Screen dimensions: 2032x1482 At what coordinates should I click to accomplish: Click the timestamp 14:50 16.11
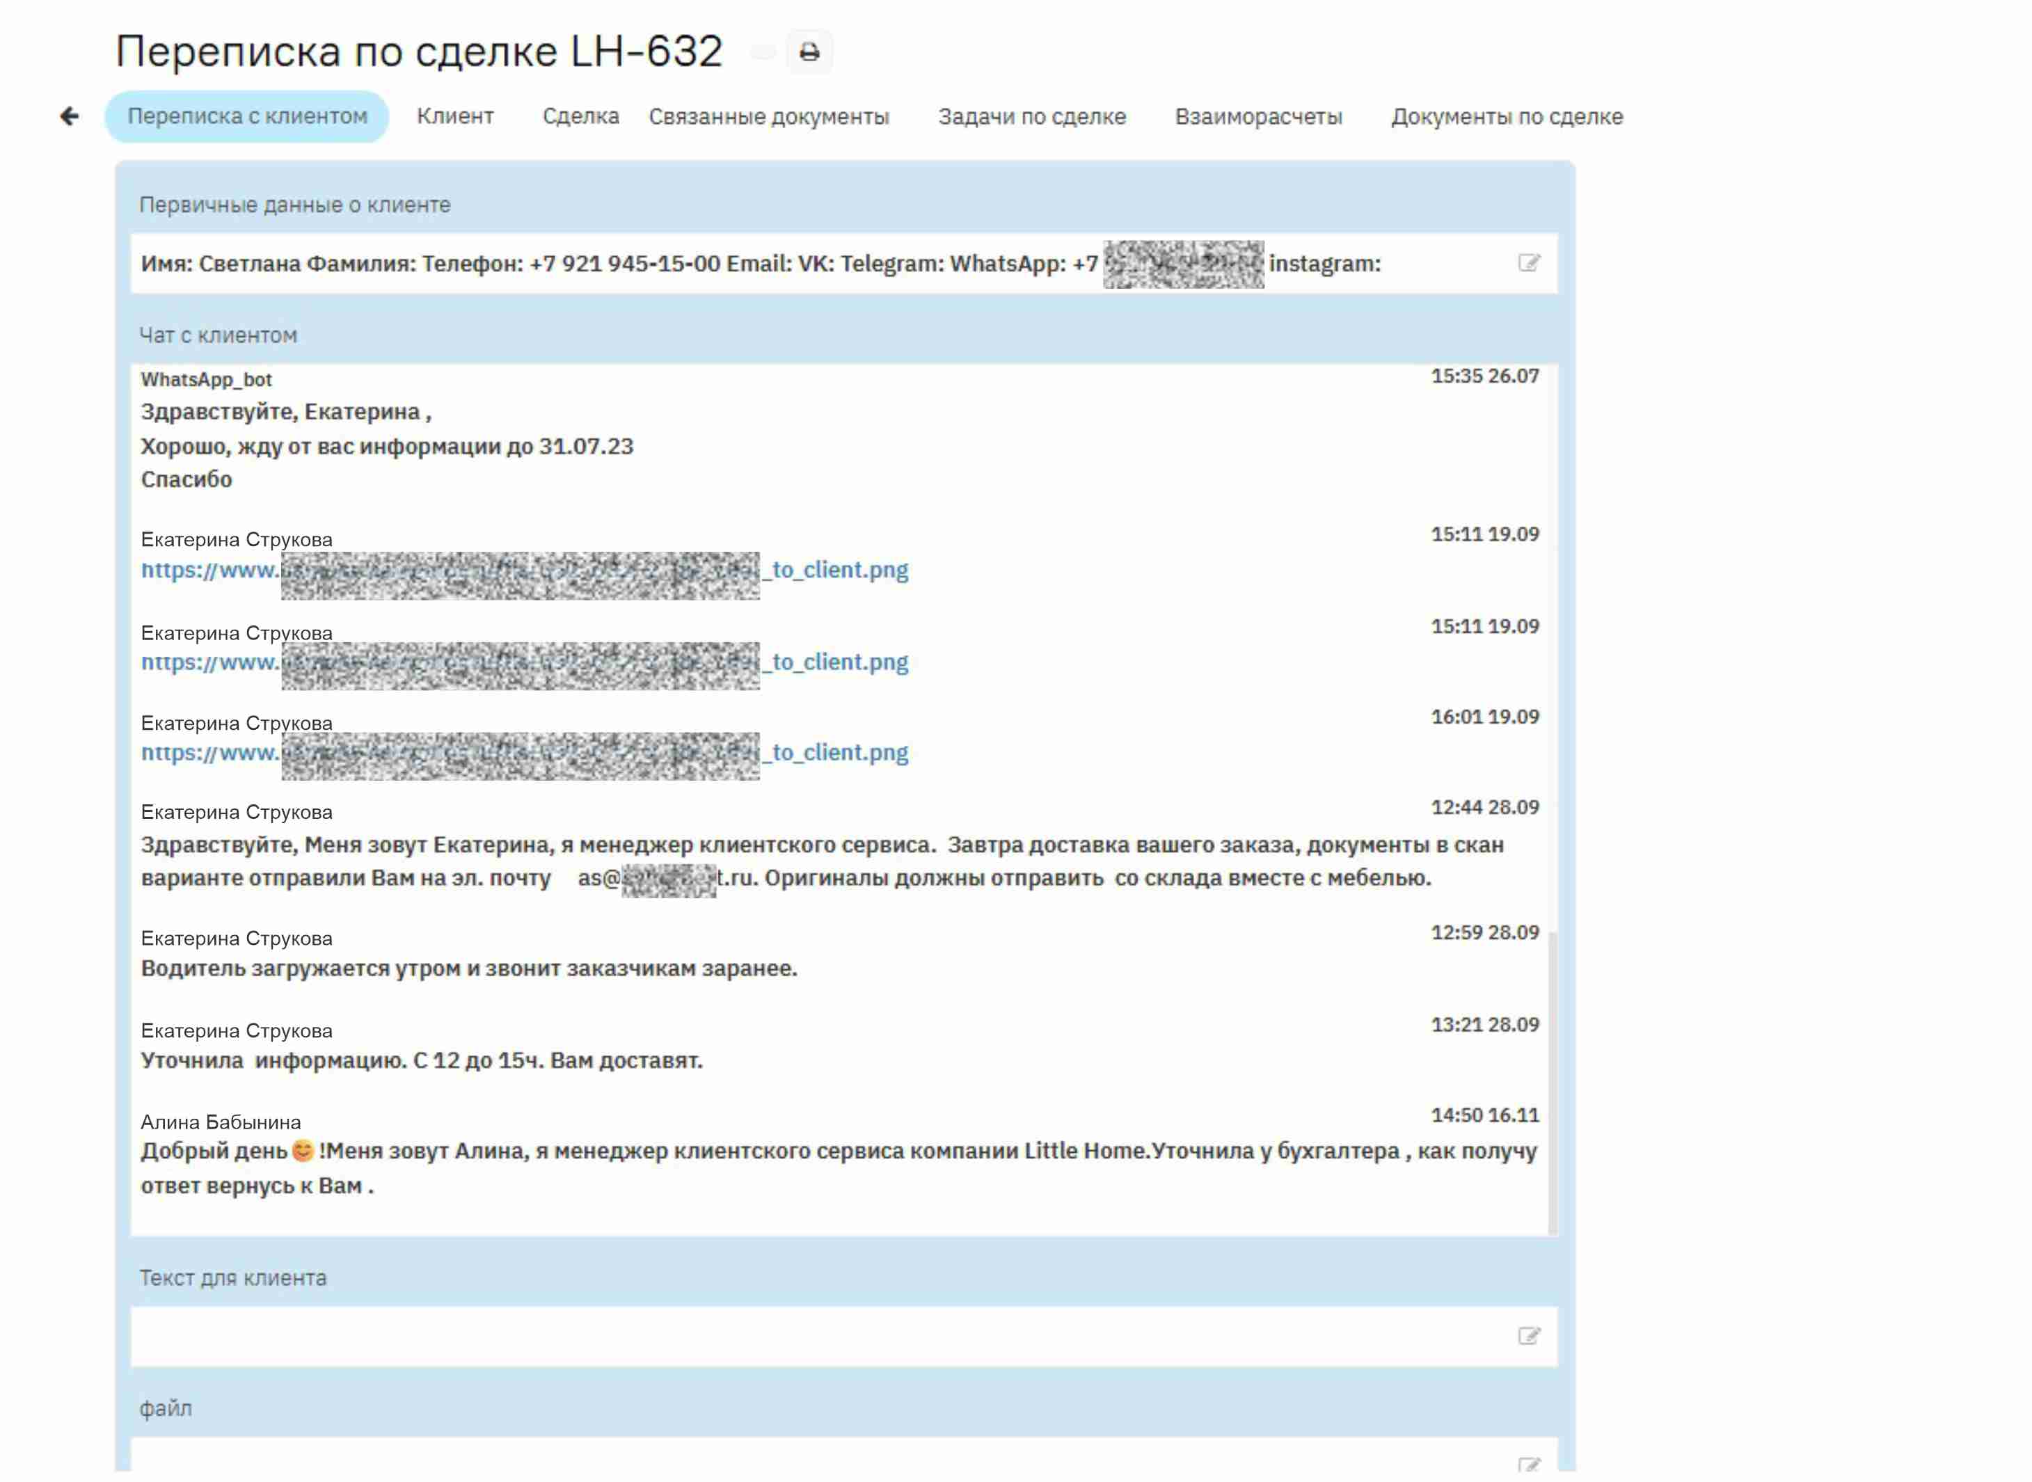tap(1485, 1115)
